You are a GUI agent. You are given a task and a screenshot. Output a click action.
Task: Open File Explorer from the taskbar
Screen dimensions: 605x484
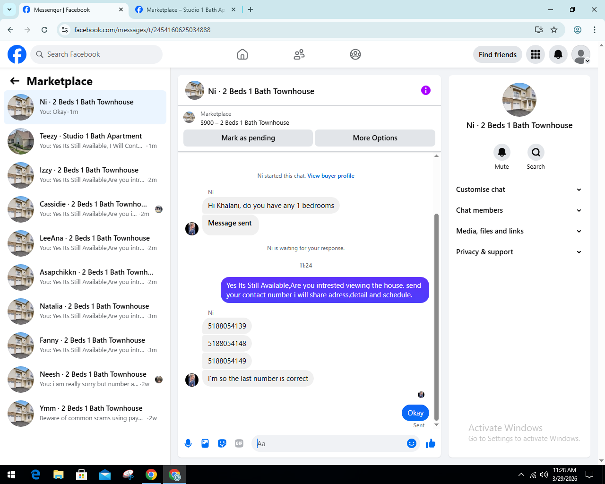point(59,475)
